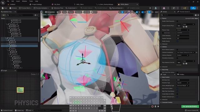200x112 pixels.
Task: Open the File menu
Action: coord(8,1)
